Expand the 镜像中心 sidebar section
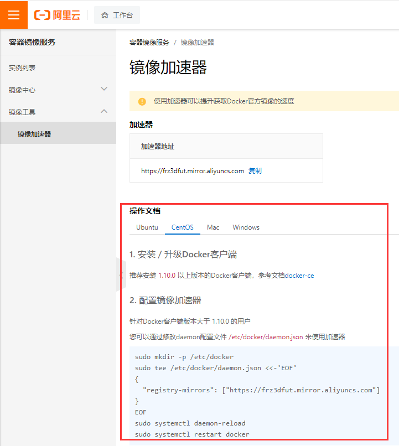Viewport: 399px width, 446px height. pyautogui.click(x=58, y=90)
